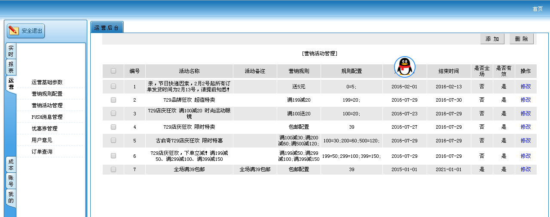Image resolution: width=550 pixels, height=217 pixels.
Task: Navigate to 优惠券管理
Action: click(x=44, y=128)
